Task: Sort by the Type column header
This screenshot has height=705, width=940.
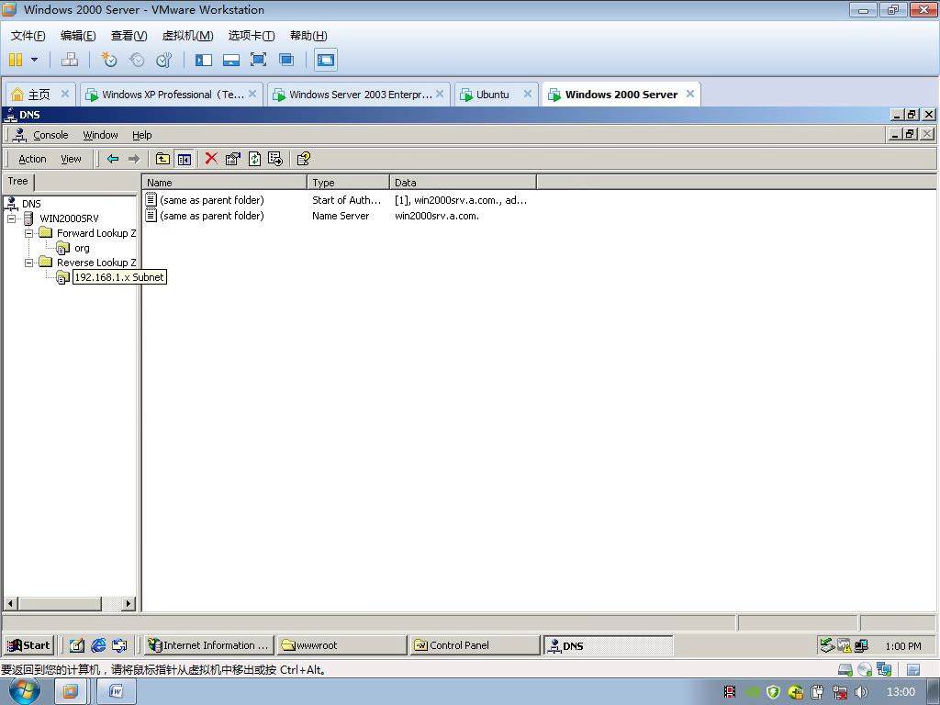Action: pyautogui.click(x=348, y=183)
